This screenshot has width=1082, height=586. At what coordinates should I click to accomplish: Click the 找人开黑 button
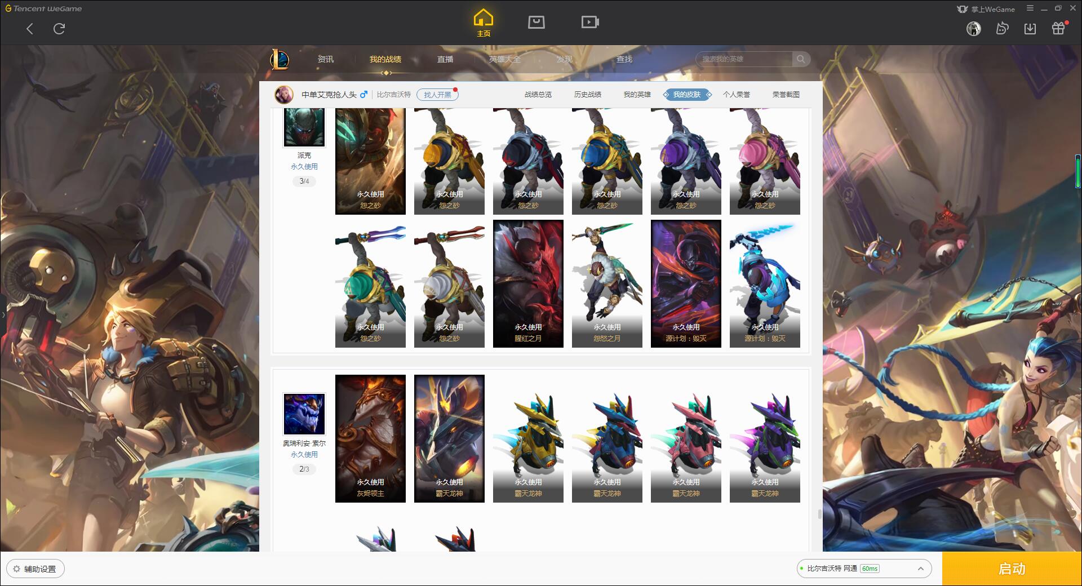(x=437, y=95)
